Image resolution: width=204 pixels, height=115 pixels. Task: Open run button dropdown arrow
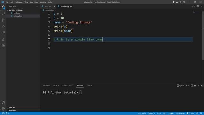194,6
